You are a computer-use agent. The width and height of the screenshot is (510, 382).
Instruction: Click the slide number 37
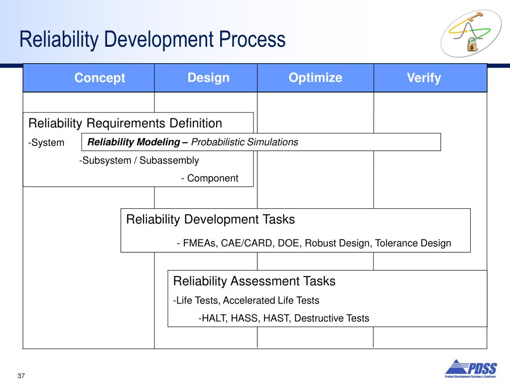(x=21, y=376)
